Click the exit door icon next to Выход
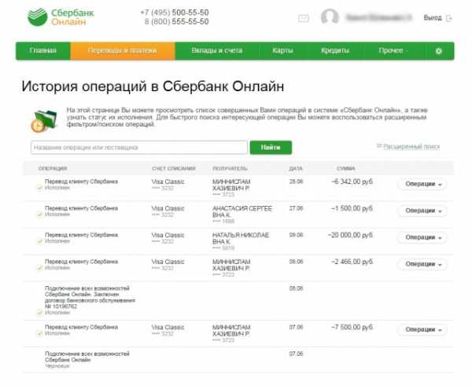Image resolution: width=472 pixels, height=389 pixels. point(449,17)
